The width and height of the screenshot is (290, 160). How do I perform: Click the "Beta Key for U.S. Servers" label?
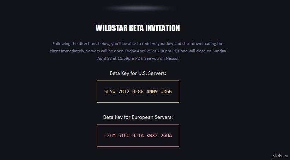(138, 73)
